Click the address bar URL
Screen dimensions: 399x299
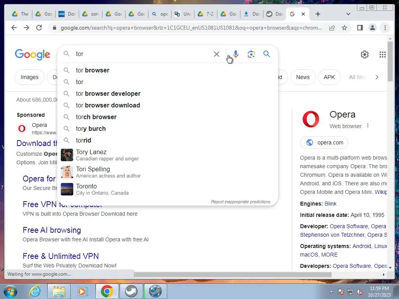pyautogui.click(x=191, y=28)
